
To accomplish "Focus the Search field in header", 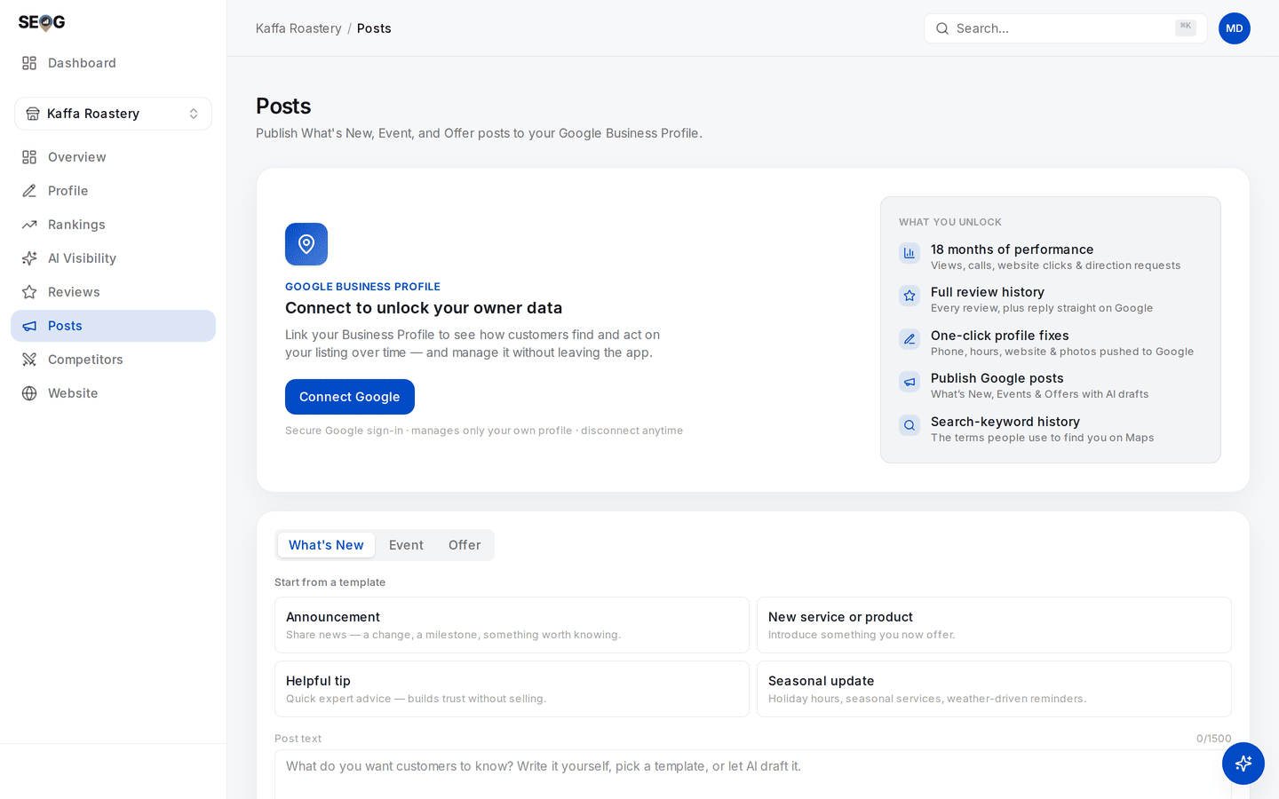I will click(x=1065, y=28).
